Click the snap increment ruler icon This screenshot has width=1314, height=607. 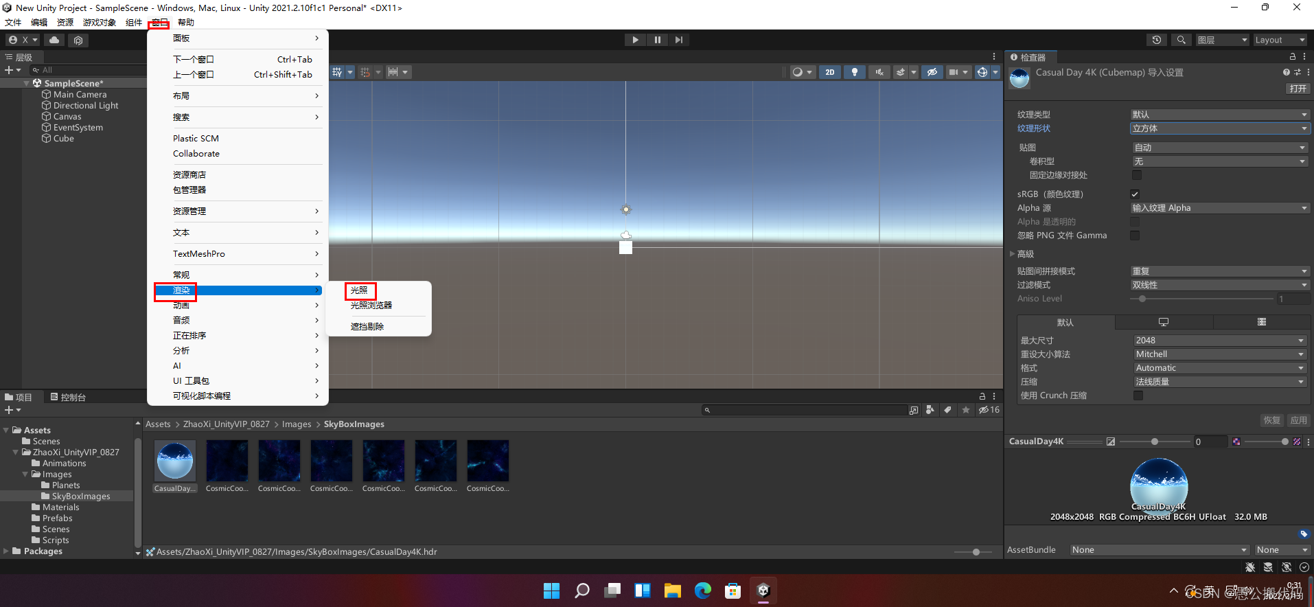coord(393,72)
